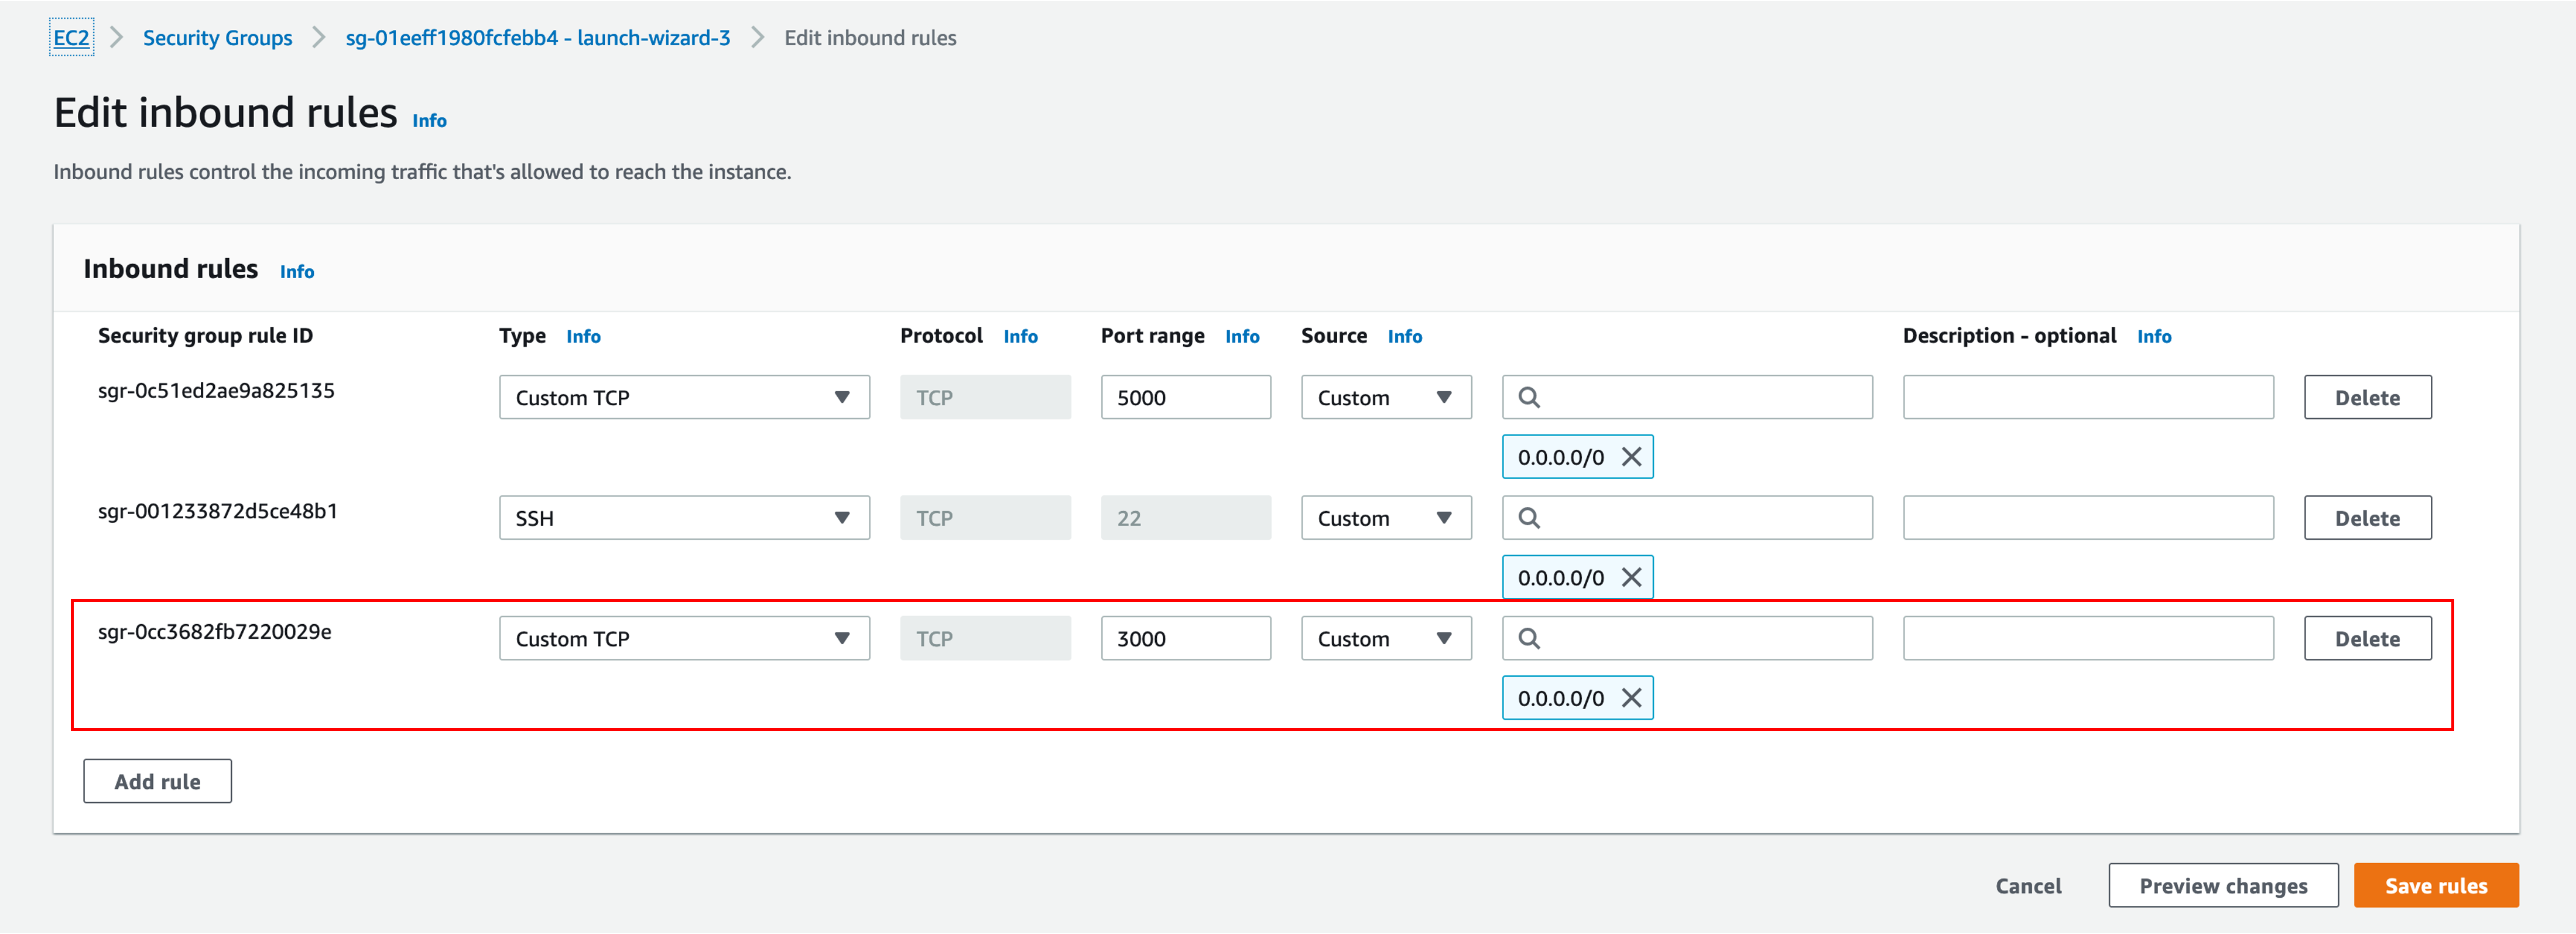Go to Security Groups breadcrumb
Viewport: 2576px width, 934px height.
tap(217, 38)
